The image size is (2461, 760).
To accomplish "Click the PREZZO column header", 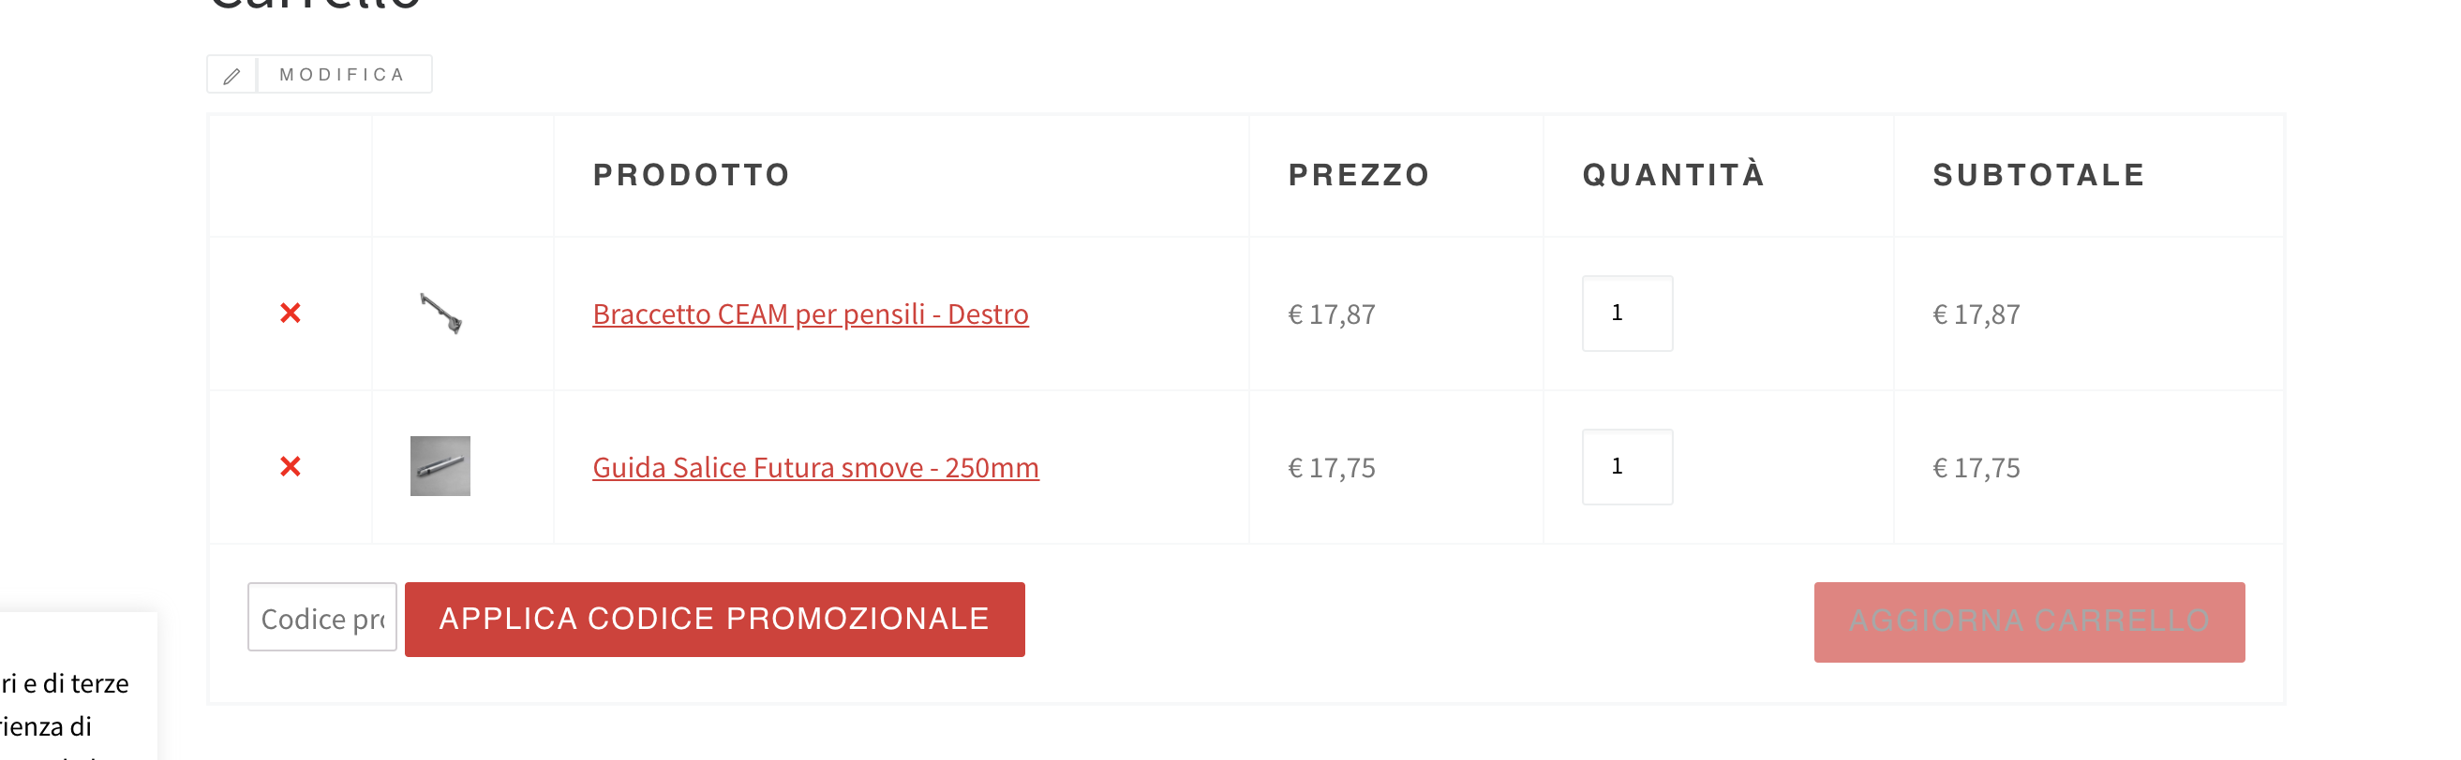I will coord(1360,175).
